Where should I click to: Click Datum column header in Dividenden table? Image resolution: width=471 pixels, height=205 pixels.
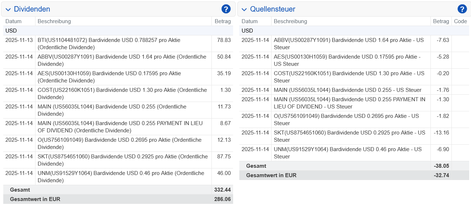[x=13, y=21]
